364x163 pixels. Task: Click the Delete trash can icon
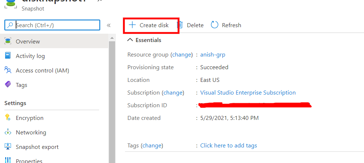click(x=180, y=25)
